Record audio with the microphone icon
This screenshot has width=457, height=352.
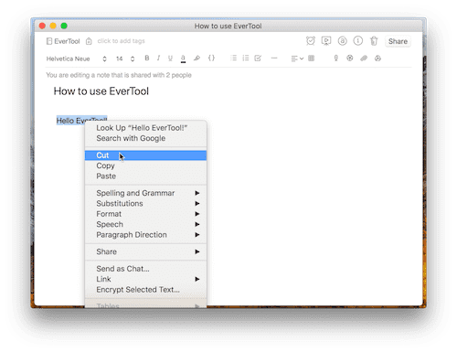tap(335, 58)
